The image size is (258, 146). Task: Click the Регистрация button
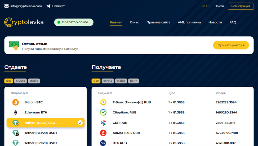[x=241, y=6]
